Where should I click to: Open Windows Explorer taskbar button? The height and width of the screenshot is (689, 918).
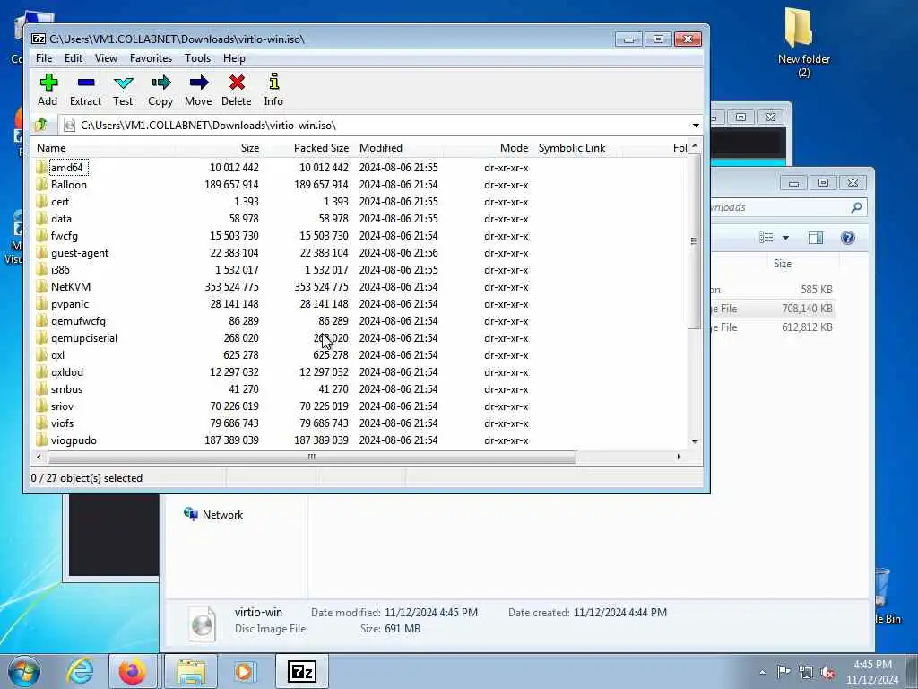click(191, 671)
